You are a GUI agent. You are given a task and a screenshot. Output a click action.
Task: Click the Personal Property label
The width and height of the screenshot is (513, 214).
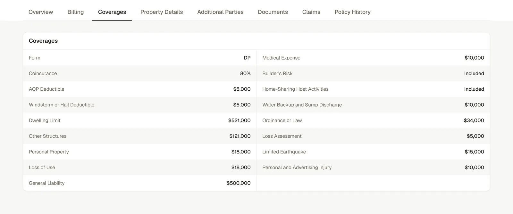tap(49, 152)
